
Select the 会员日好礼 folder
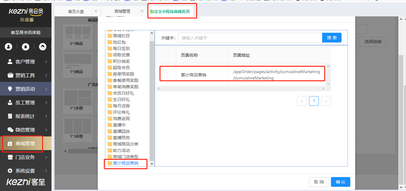(121, 93)
